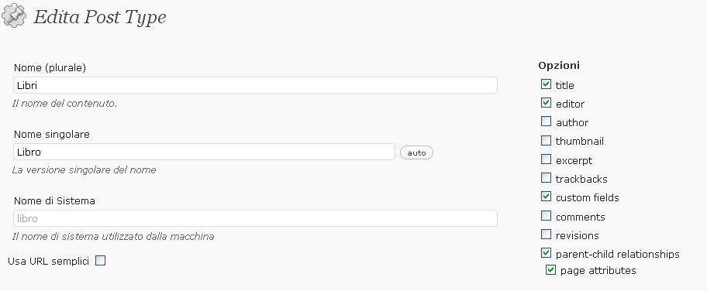Uncheck the editor option checkbox
The width and height of the screenshot is (707, 291).
[546, 103]
